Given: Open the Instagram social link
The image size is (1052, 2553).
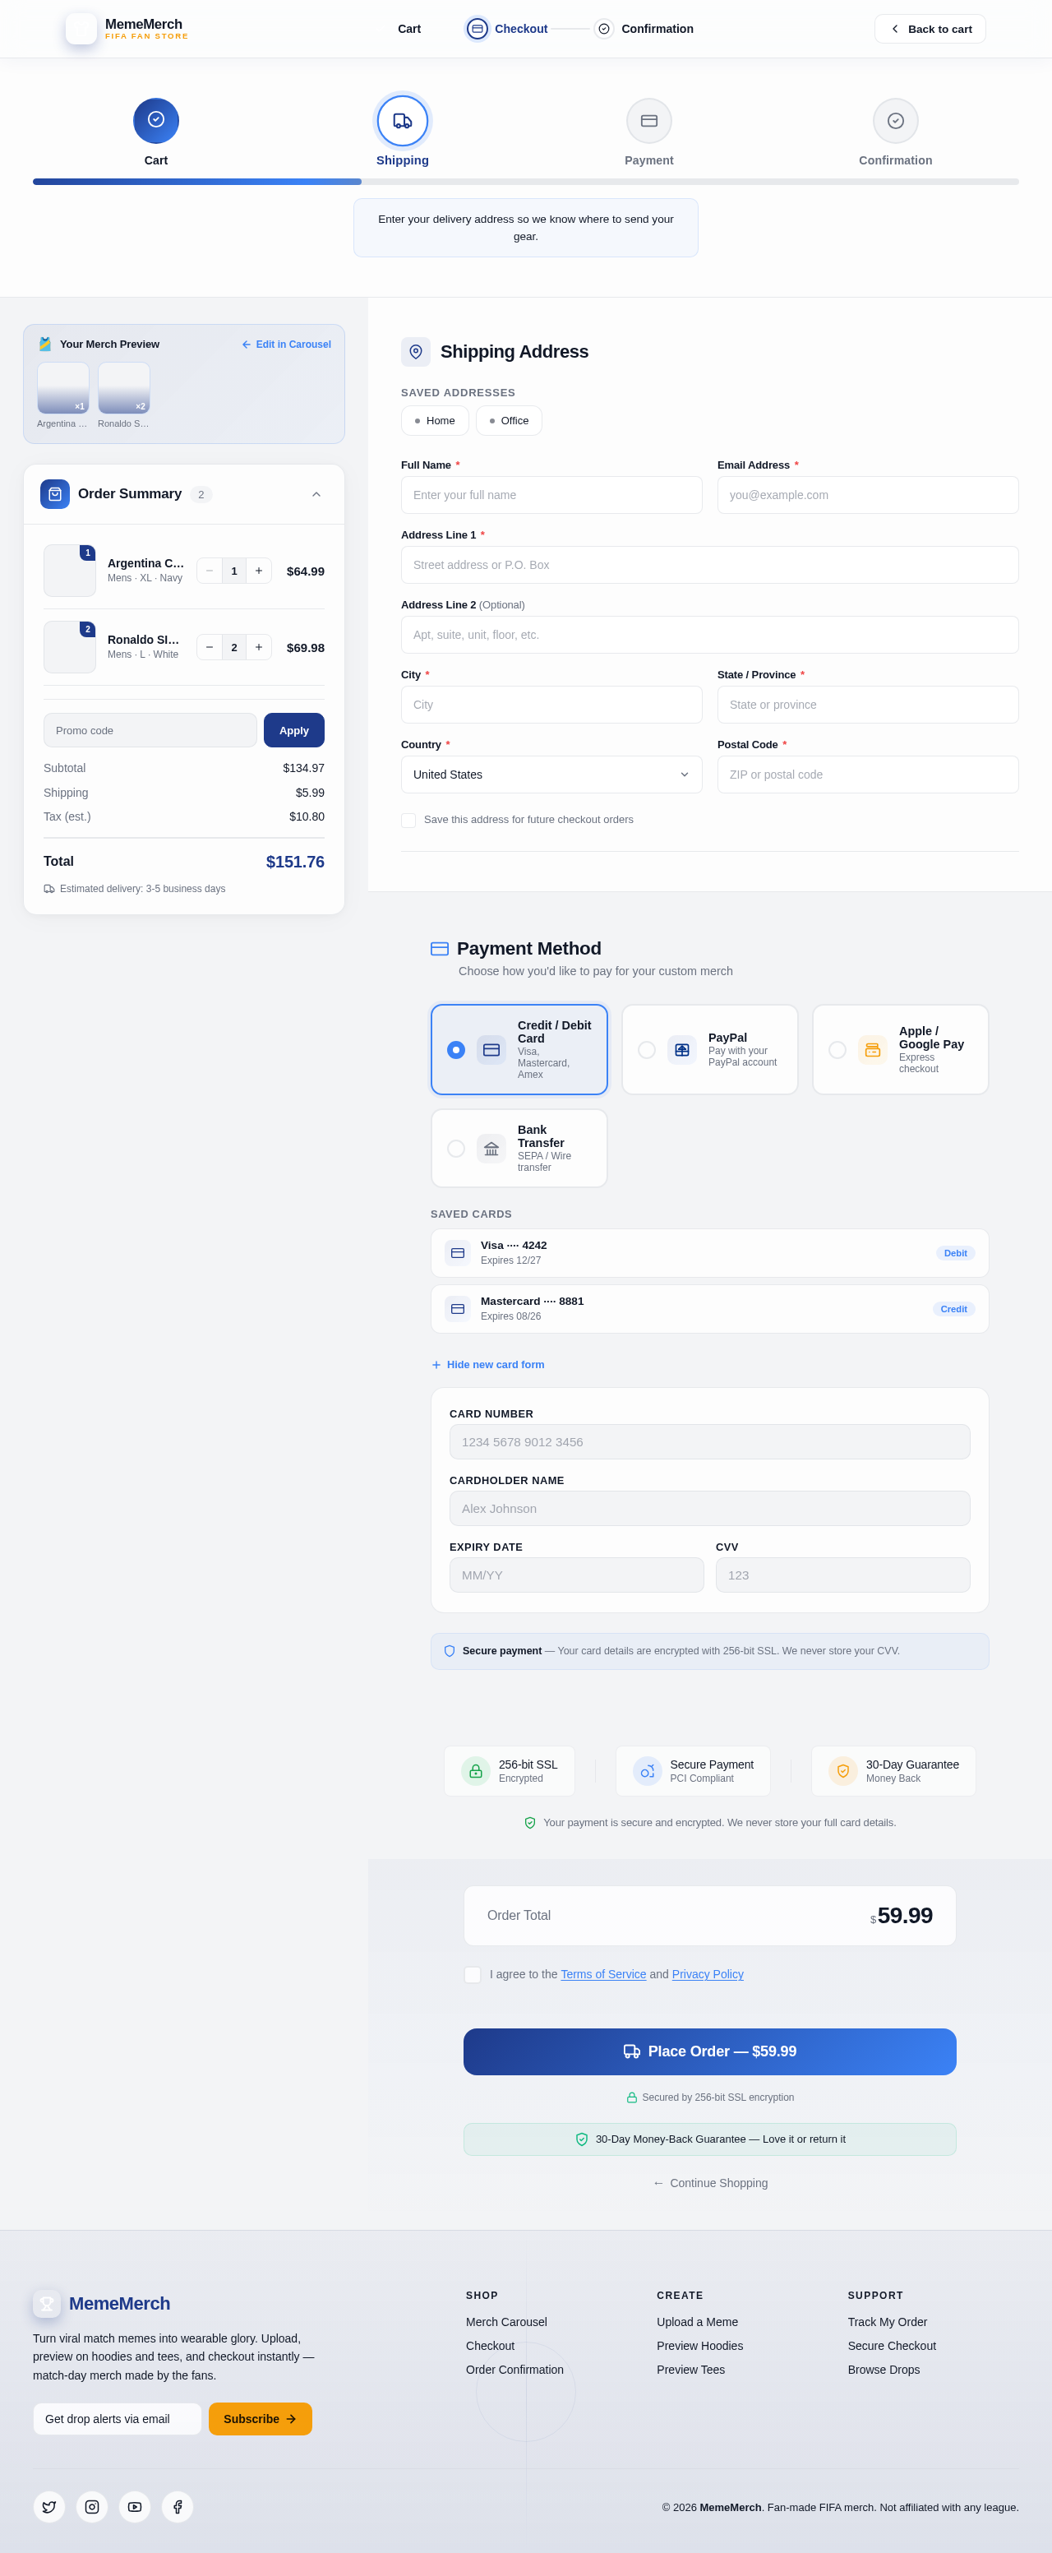Looking at the screenshot, I should (92, 2506).
